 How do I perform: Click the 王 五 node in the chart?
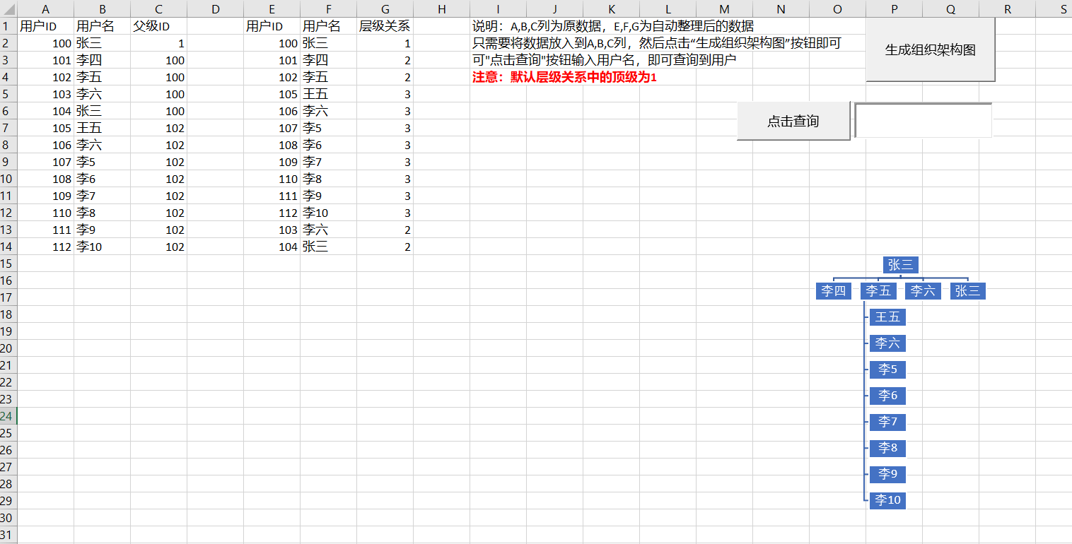click(887, 317)
